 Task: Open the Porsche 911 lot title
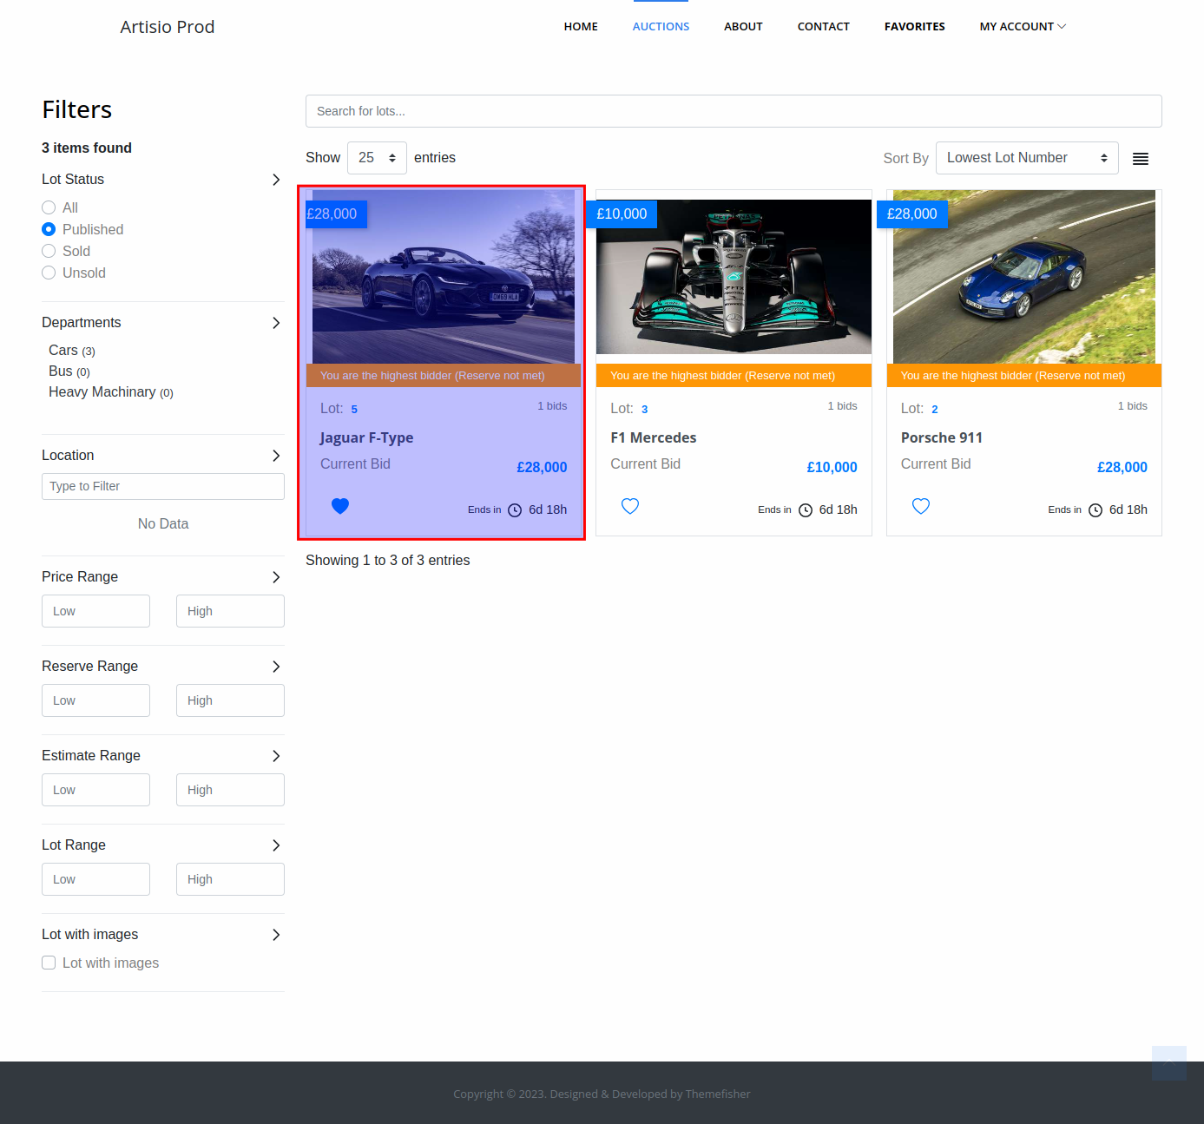pos(942,437)
